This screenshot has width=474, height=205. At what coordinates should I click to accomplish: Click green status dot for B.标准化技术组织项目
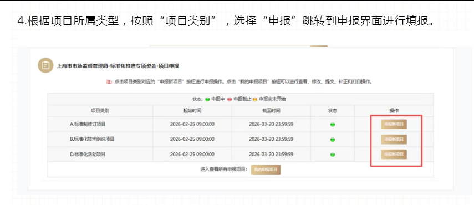click(333, 140)
